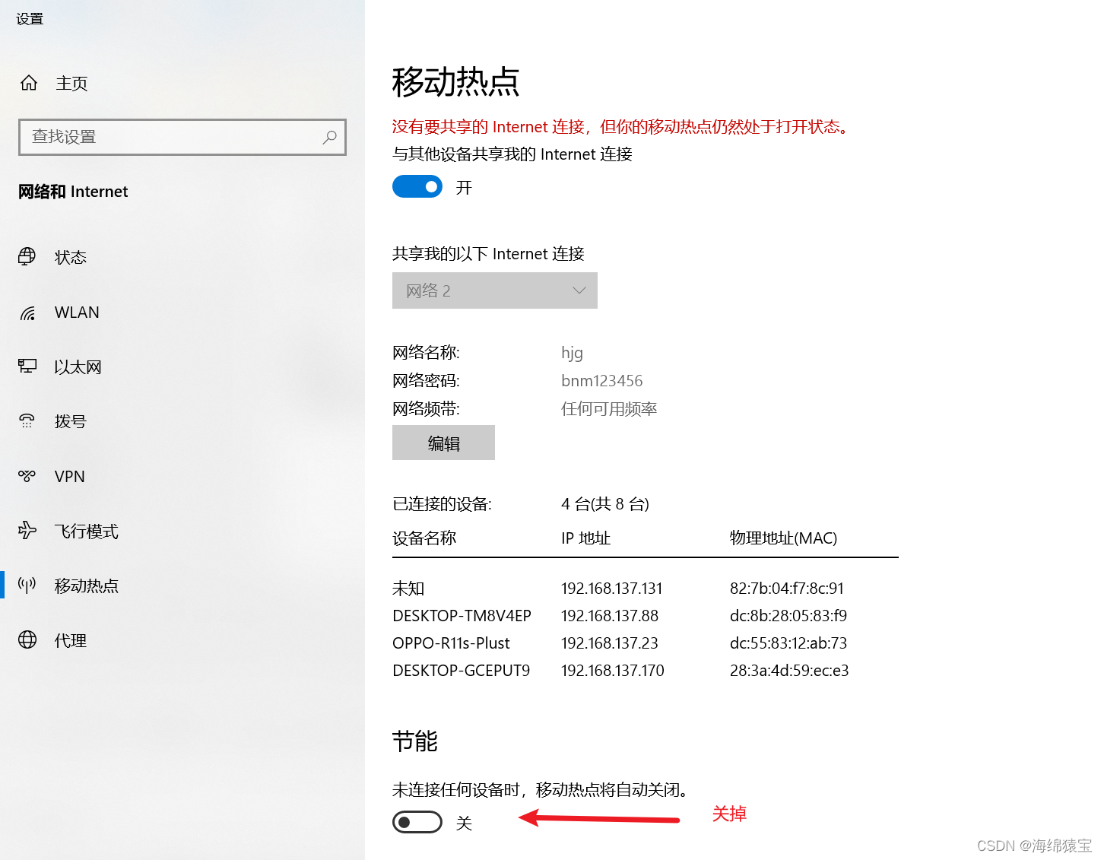Open 代理 settings page
Screen dimensions: 1104x860
coord(71,640)
